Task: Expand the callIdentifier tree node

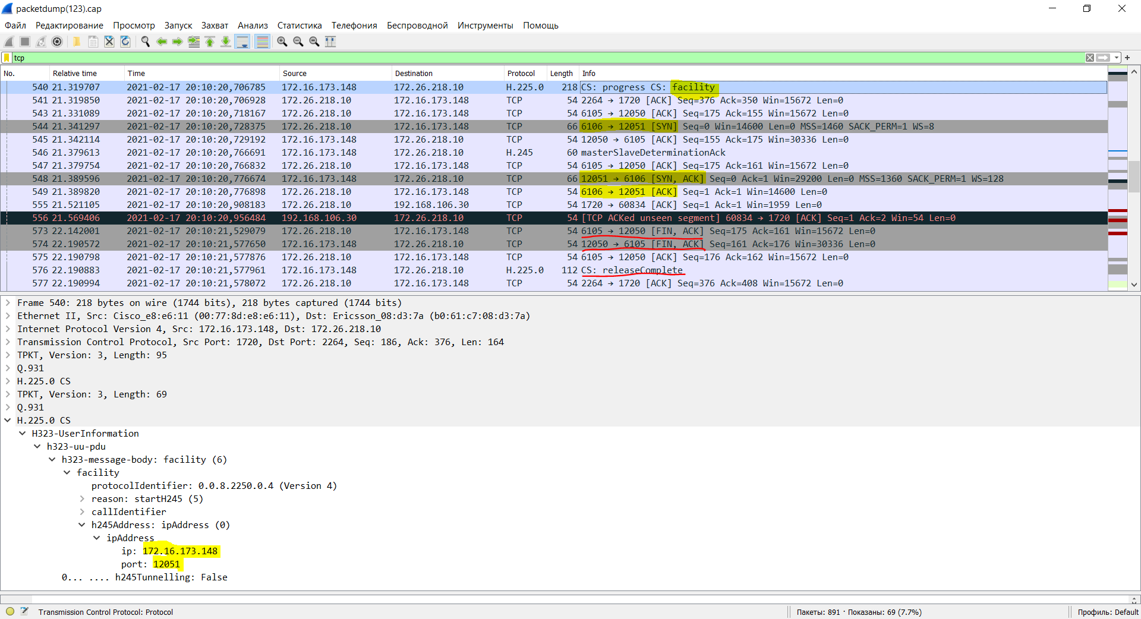Action: click(82, 512)
